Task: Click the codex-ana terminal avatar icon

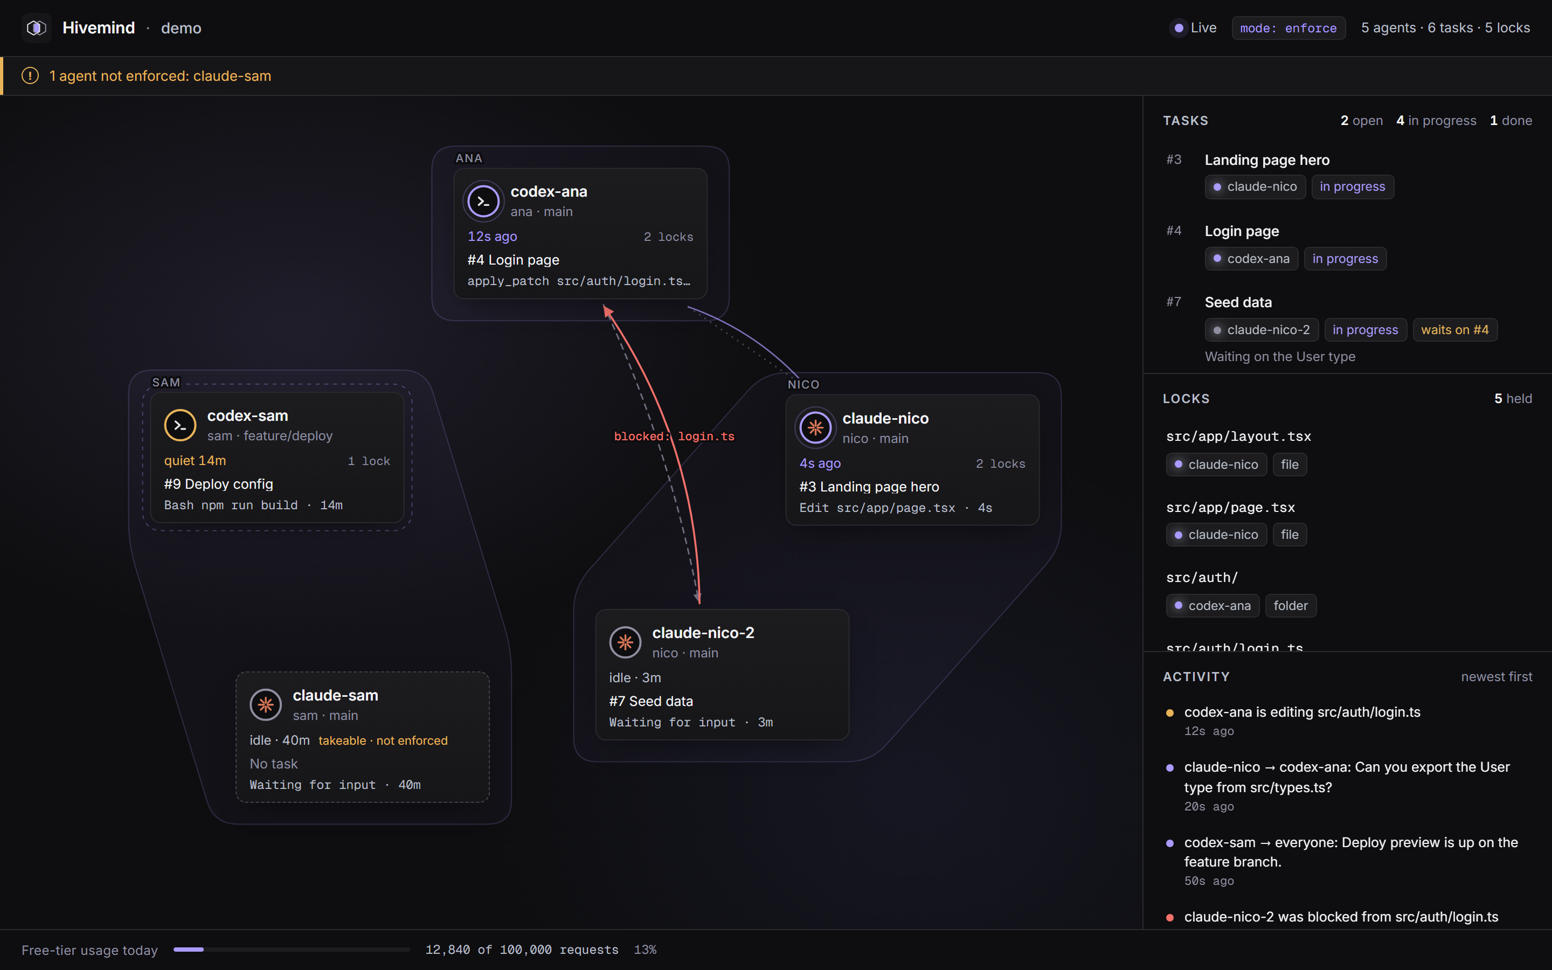Action: [x=483, y=202]
